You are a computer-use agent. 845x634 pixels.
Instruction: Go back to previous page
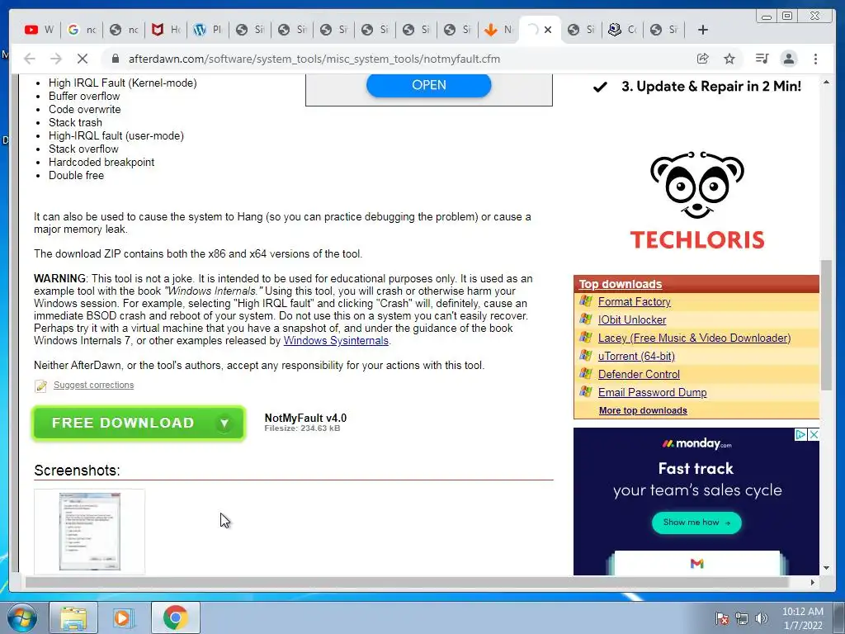pos(30,59)
